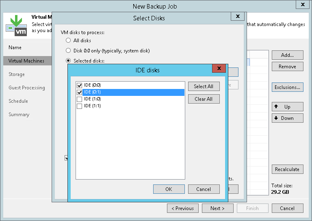This screenshot has width=312, height=221.
Task: Move item Up with arrow button
Action: (288, 106)
